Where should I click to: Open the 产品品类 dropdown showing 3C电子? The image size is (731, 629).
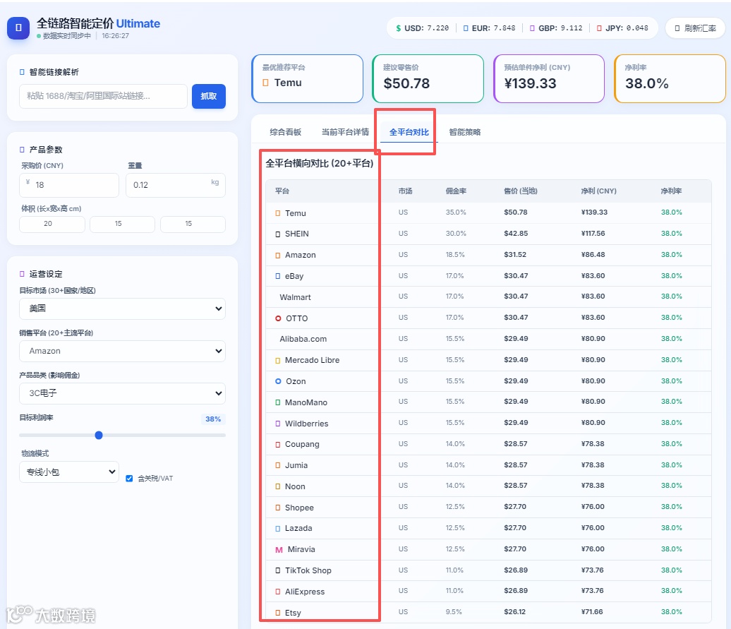click(x=122, y=393)
